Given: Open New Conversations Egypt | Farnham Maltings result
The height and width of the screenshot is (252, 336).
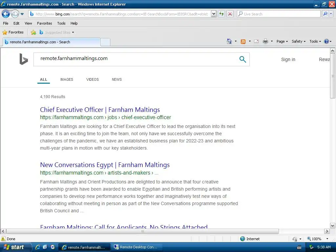Looking at the screenshot, I should pyautogui.click(x=105, y=165).
